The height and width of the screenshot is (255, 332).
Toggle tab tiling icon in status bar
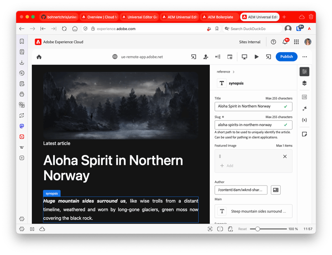(x=32, y=229)
